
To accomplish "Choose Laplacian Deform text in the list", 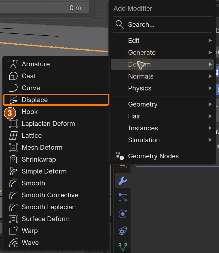I will tap(49, 124).
